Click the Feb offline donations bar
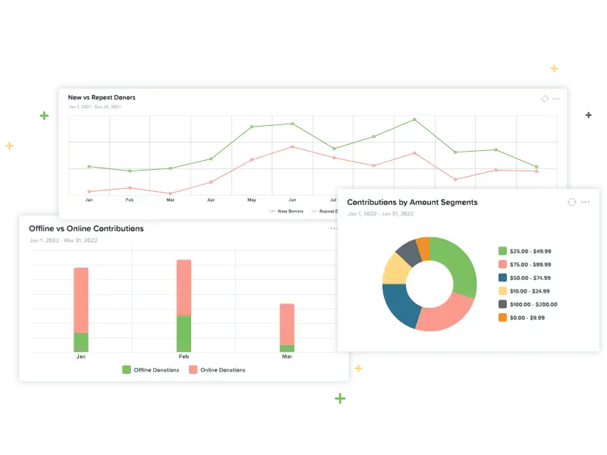This screenshot has width=607, height=455. [184, 334]
